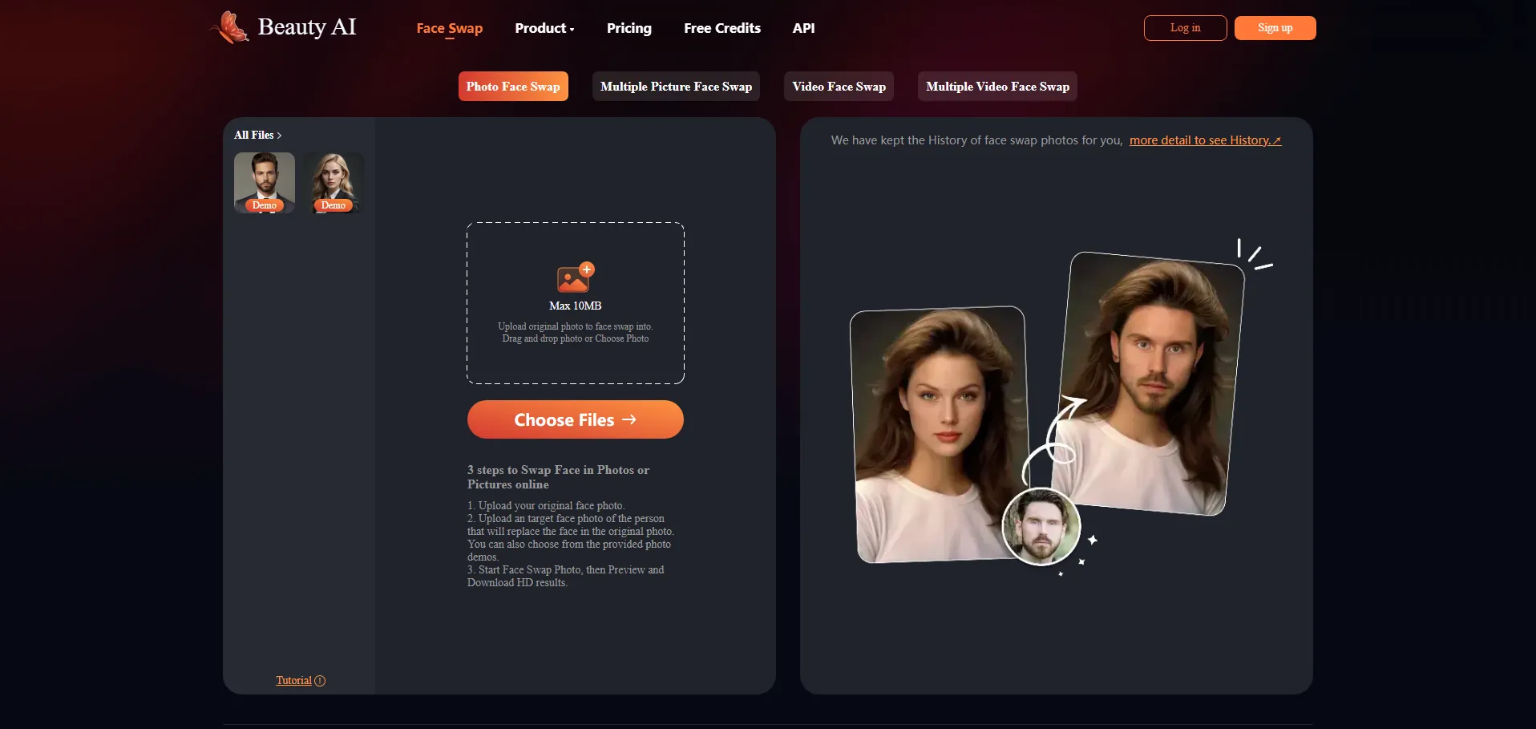The width and height of the screenshot is (1536, 729).
Task: Click the circular bearded man face preview
Action: click(1041, 527)
